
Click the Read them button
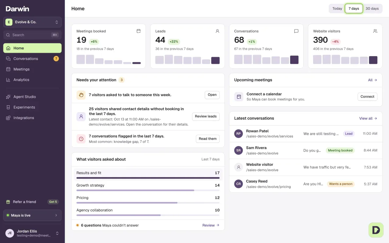[x=208, y=139]
